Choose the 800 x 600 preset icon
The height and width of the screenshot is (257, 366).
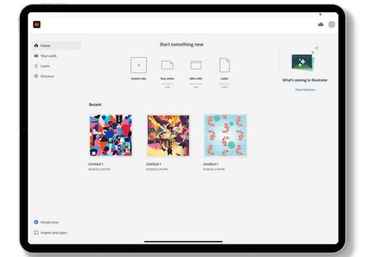point(196,65)
